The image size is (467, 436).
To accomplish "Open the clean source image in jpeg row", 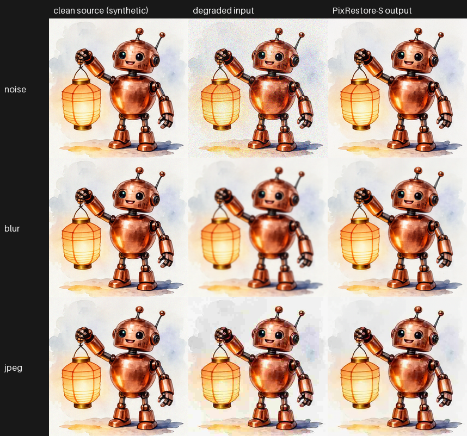I will [119, 366].
